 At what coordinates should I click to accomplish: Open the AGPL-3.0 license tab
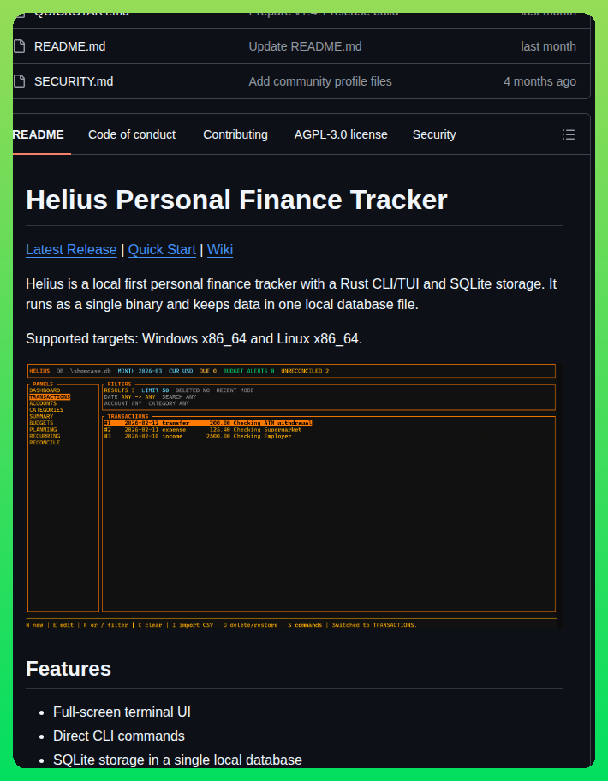coord(341,134)
